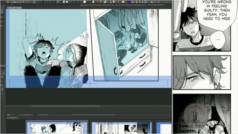Click the title text CLIP STUDIO PAINT EX
This screenshot has height=134, width=238.
(156, 5)
